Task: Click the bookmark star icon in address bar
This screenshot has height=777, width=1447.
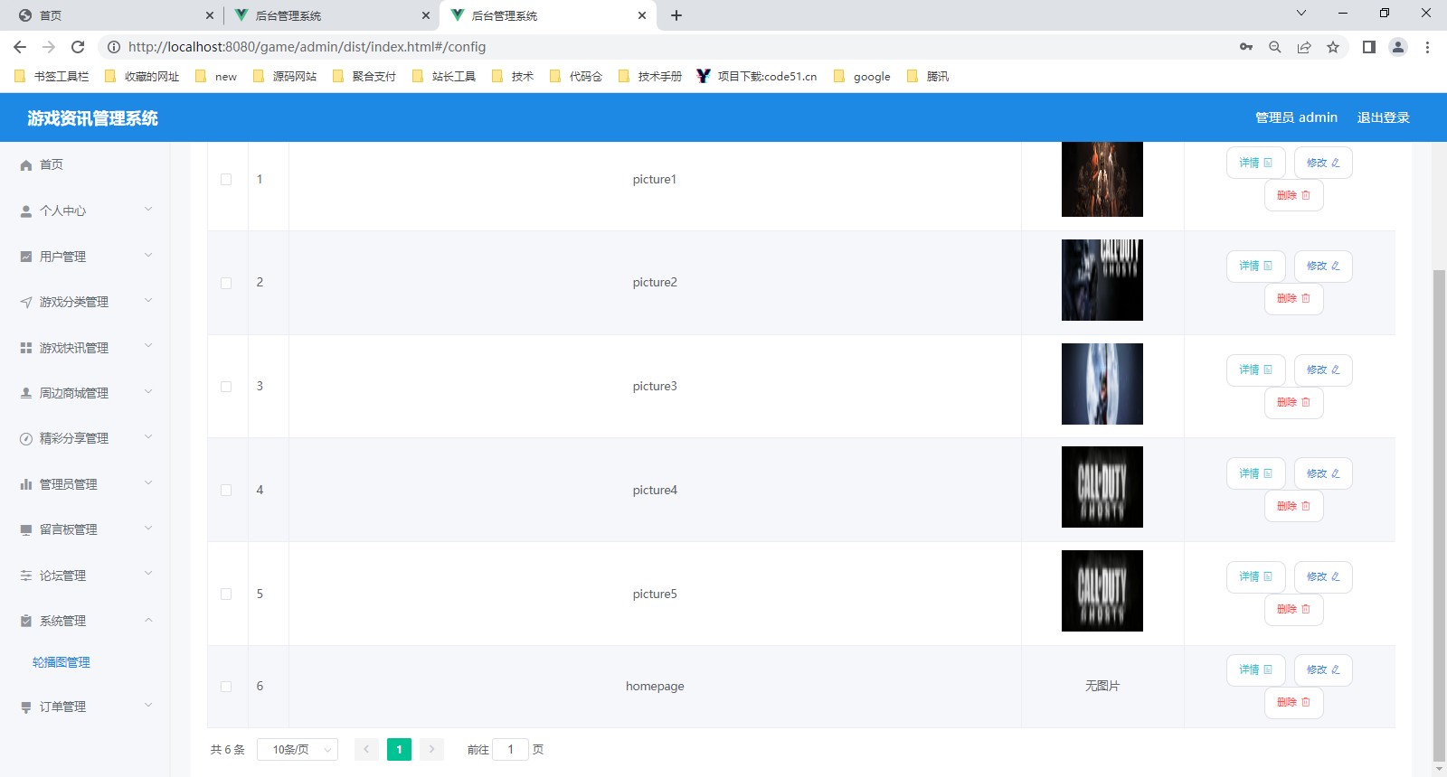Action: (1333, 47)
